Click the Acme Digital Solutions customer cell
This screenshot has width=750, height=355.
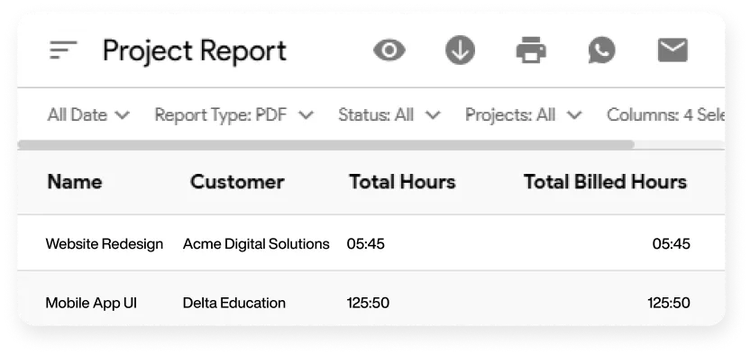(256, 244)
